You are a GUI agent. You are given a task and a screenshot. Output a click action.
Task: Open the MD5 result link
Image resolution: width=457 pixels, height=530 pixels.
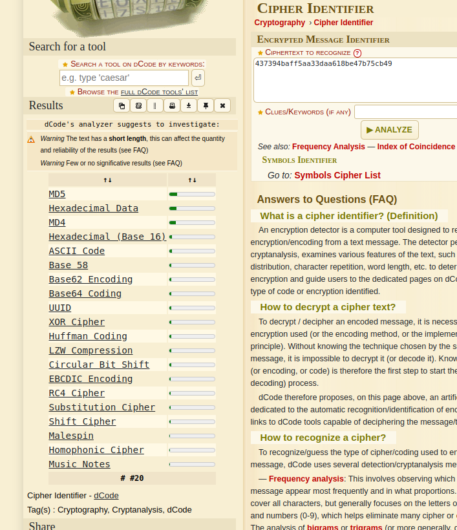57,194
